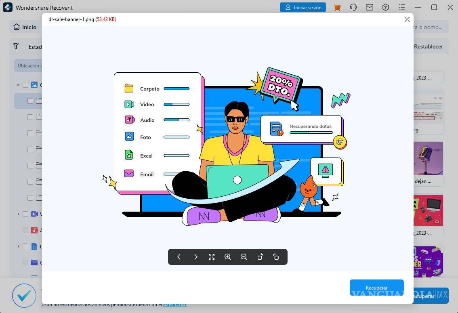The height and width of the screenshot is (313, 458).
Task: Expand the video files tree item
Action: pyautogui.click(x=19, y=214)
